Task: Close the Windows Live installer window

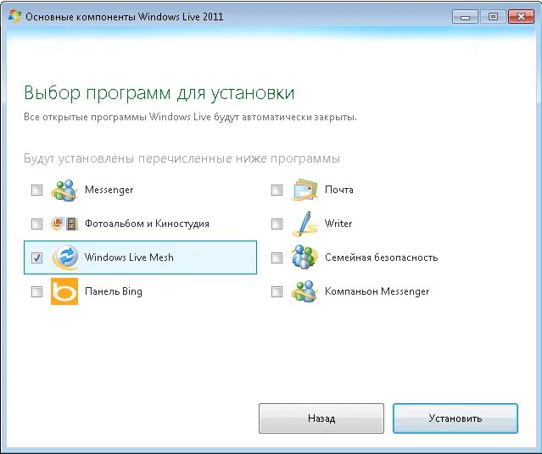Action: 521,17
